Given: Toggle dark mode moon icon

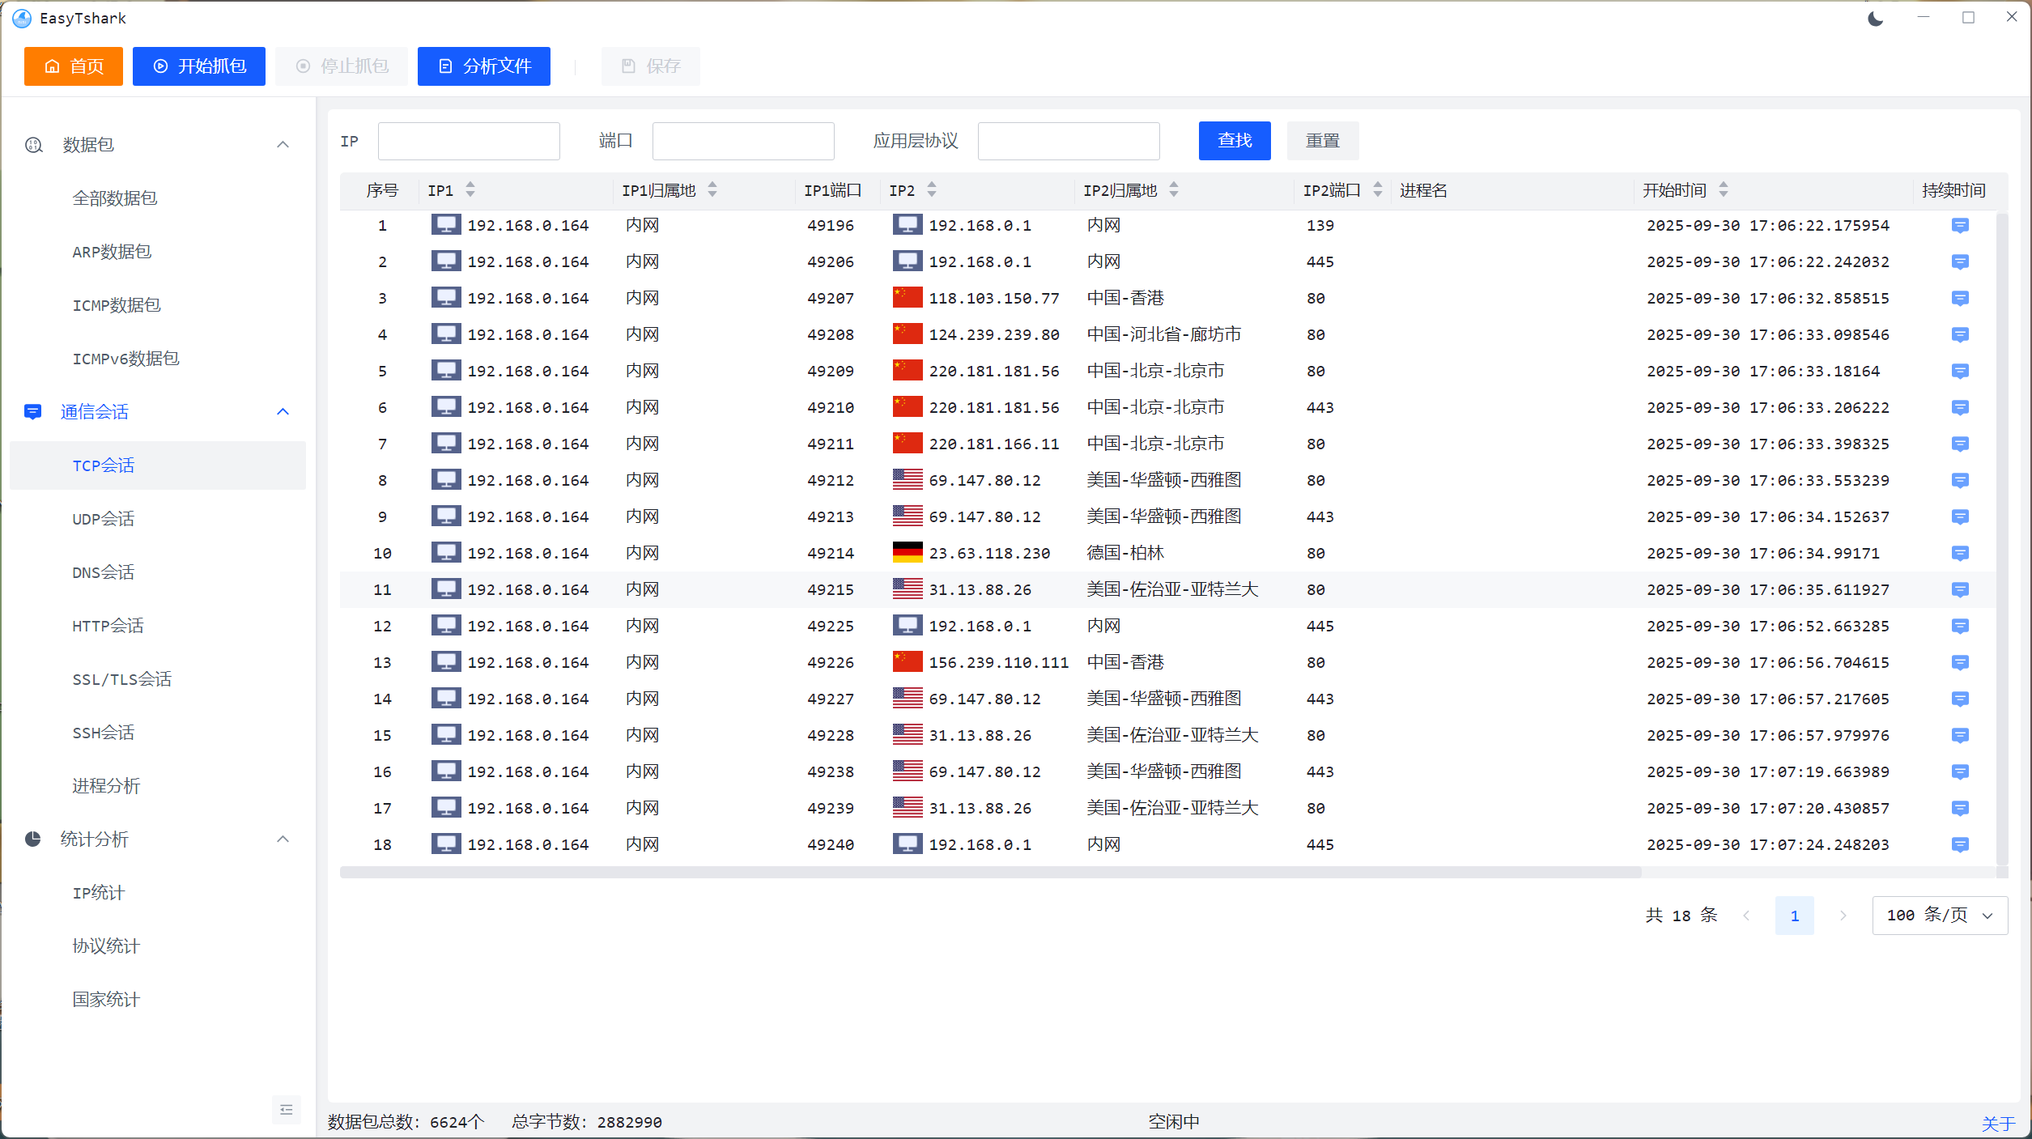Looking at the screenshot, I should (1875, 18).
